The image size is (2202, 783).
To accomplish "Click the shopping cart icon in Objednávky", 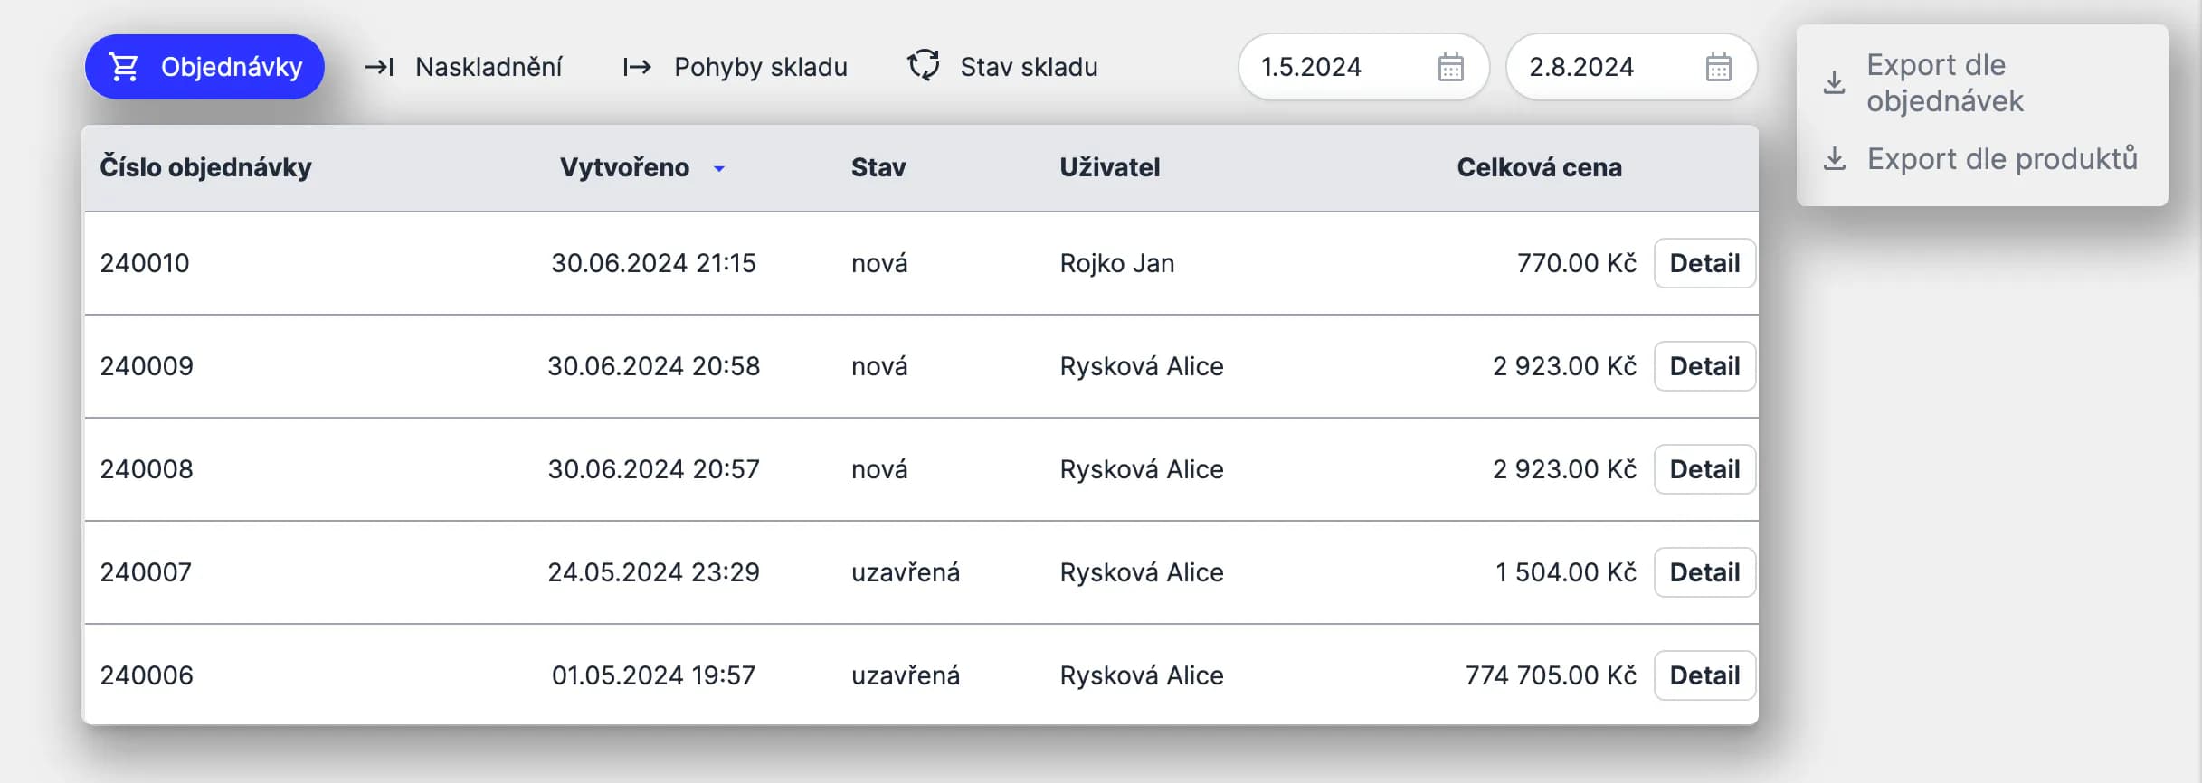I will 124,67.
